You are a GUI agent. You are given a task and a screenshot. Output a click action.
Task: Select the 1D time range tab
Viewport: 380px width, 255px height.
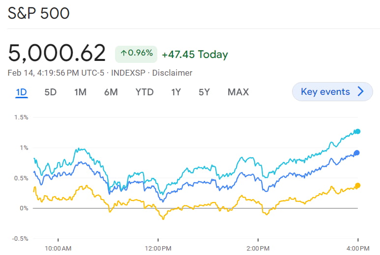[21, 92]
